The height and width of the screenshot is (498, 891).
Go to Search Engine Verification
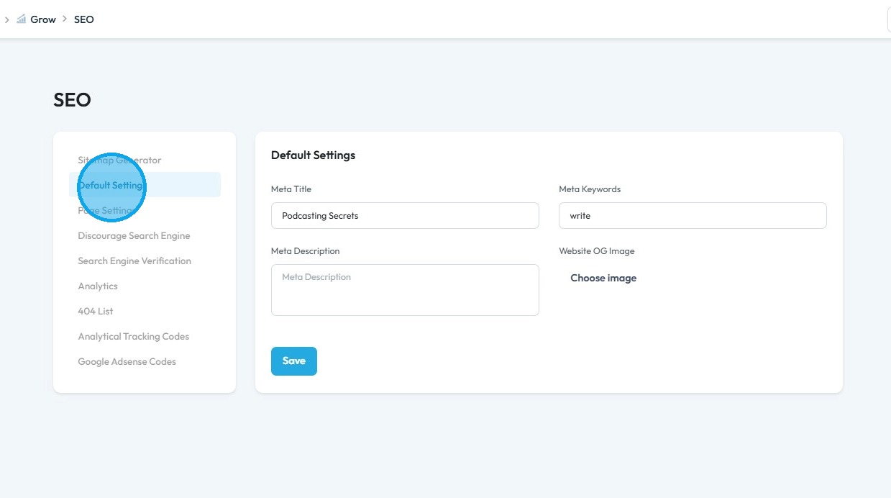[x=134, y=261]
